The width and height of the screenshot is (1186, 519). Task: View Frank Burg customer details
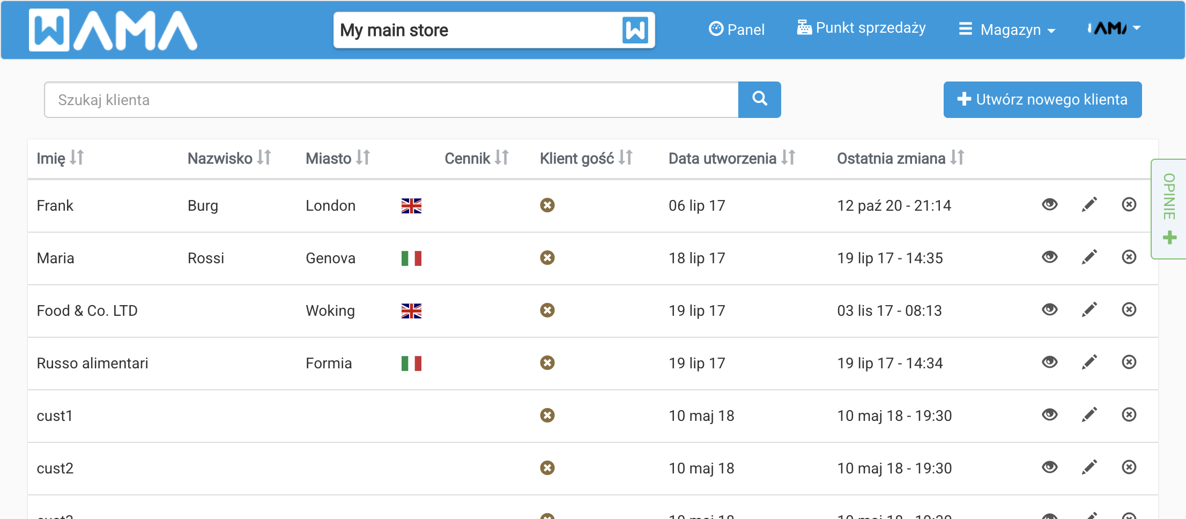click(x=1049, y=204)
